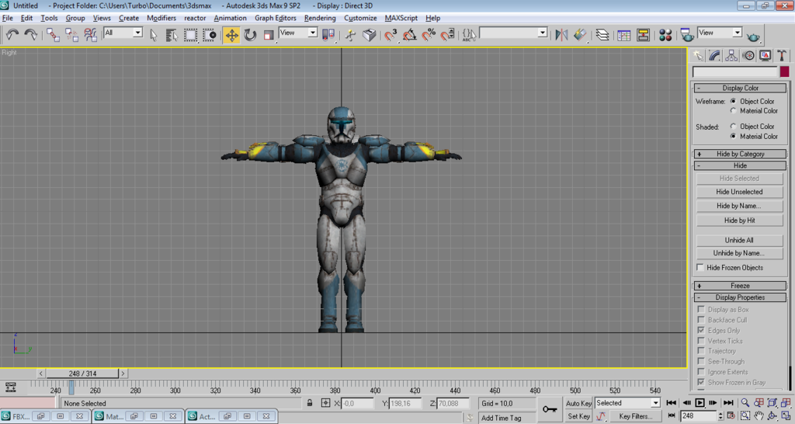
Task: Switch to the Hierarchy panel tab
Action: tap(731, 56)
